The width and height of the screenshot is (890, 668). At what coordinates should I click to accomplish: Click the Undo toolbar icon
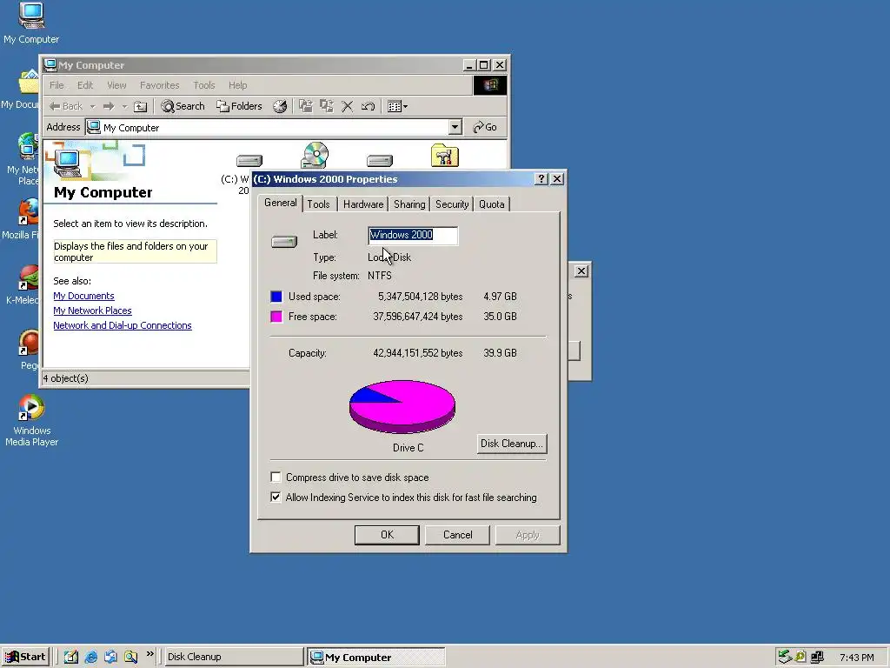(x=368, y=106)
